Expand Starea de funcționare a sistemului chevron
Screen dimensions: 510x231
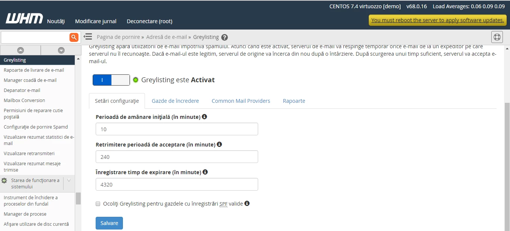[x=69, y=180]
